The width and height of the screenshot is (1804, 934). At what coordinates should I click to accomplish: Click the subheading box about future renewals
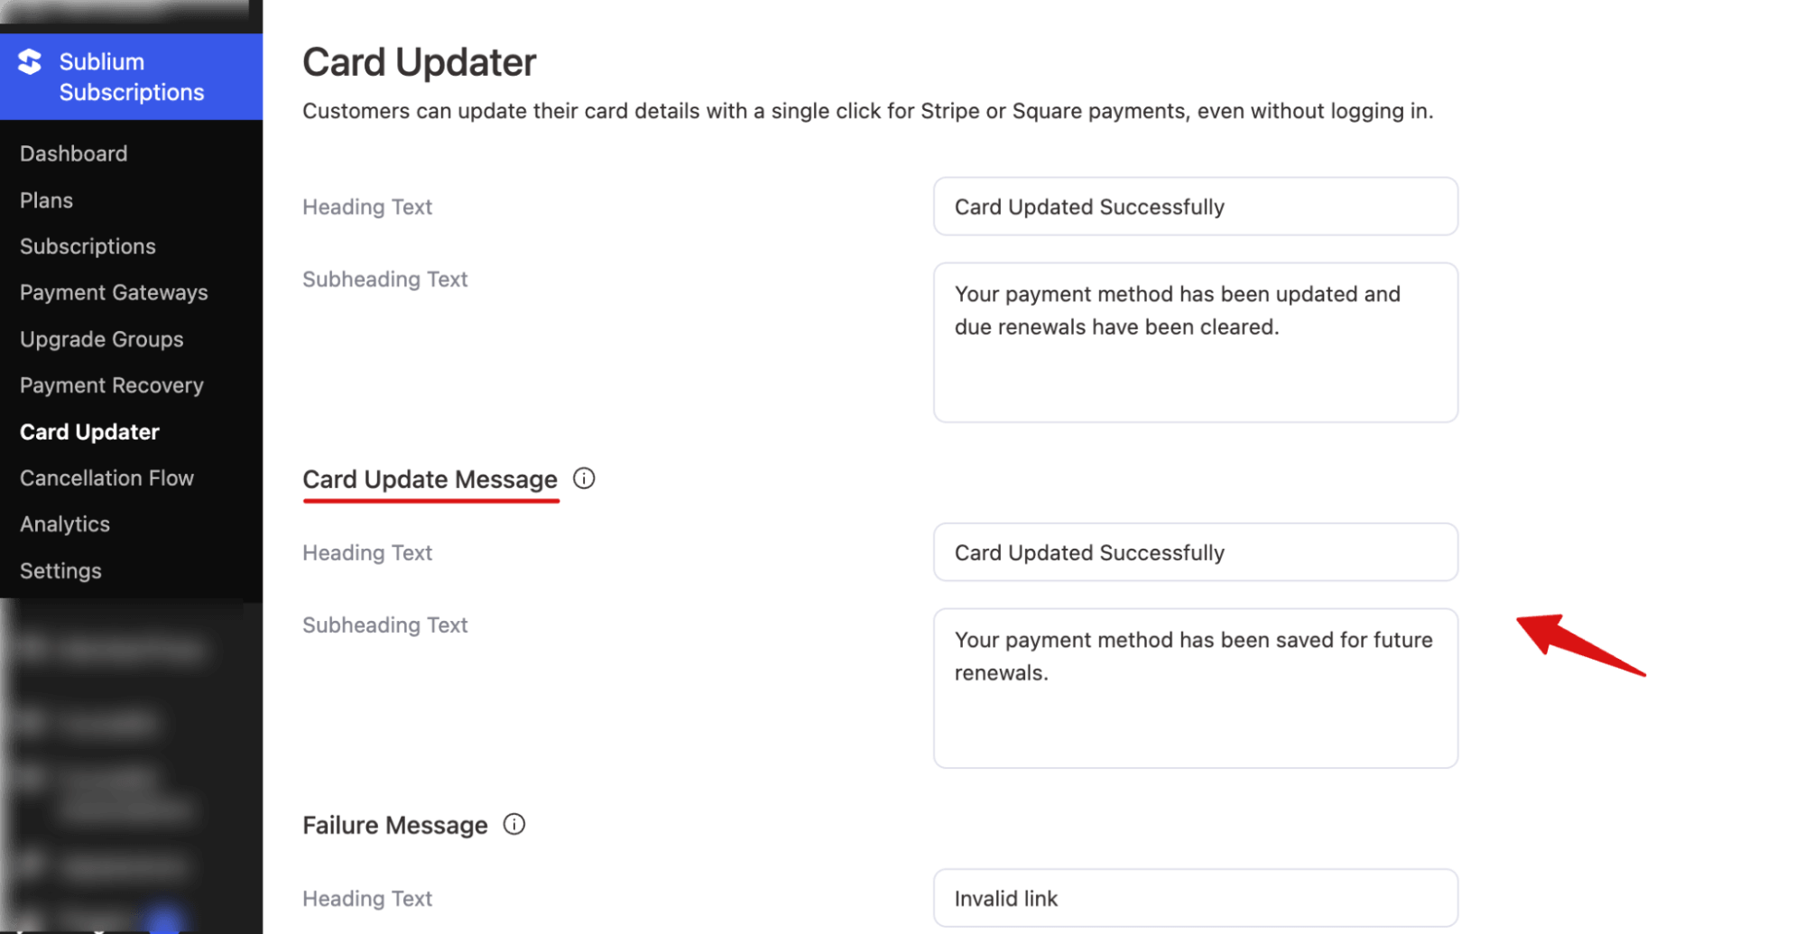click(x=1195, y=689)
